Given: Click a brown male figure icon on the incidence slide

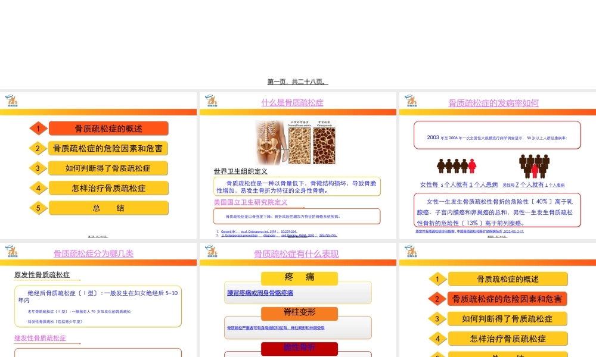Looking at the screenshot, I should tap(442, 165).
